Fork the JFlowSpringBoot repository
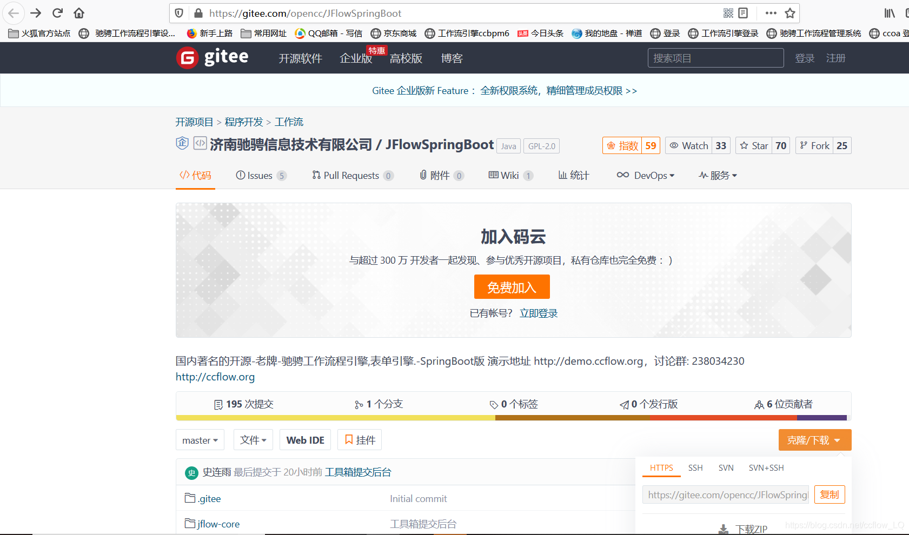The image size is (909, 535). coord(814,146)
